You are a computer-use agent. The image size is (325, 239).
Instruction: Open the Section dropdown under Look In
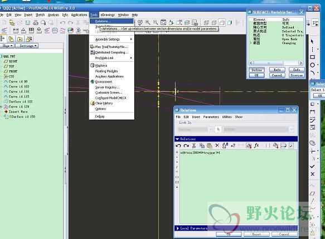[x=210, y=129]
